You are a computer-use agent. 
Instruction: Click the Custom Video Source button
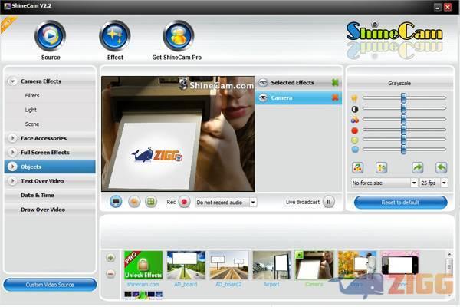coord(50,285)
